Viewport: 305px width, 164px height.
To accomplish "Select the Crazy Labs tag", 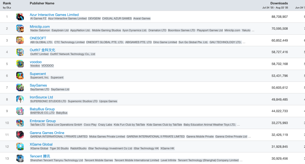I will point(105,125).
